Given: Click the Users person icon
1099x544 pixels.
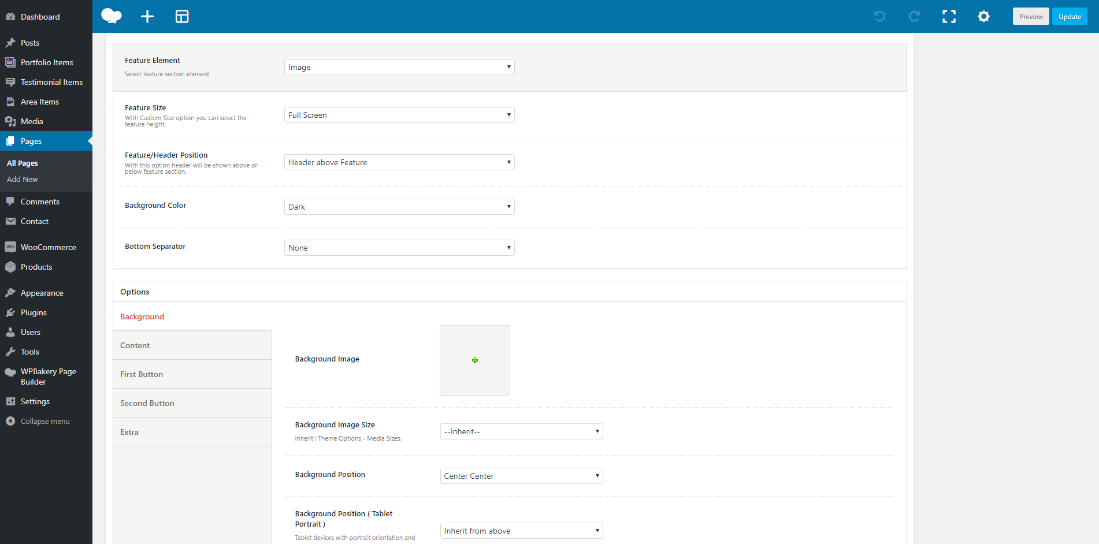Looking at the screenshot, I should click(x=10, y=332).
